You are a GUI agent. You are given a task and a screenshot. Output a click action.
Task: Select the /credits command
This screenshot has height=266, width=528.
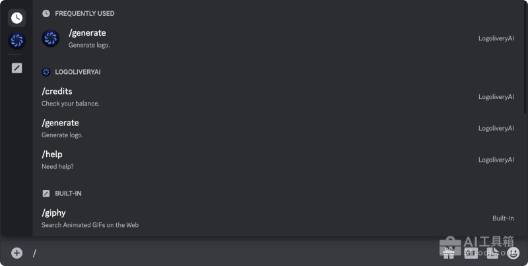tap(279, 97)
